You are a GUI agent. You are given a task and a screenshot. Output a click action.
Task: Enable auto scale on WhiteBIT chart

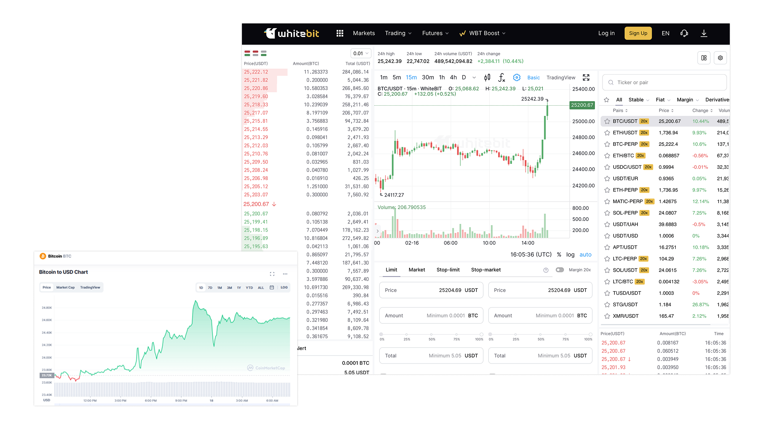point(585,255)
